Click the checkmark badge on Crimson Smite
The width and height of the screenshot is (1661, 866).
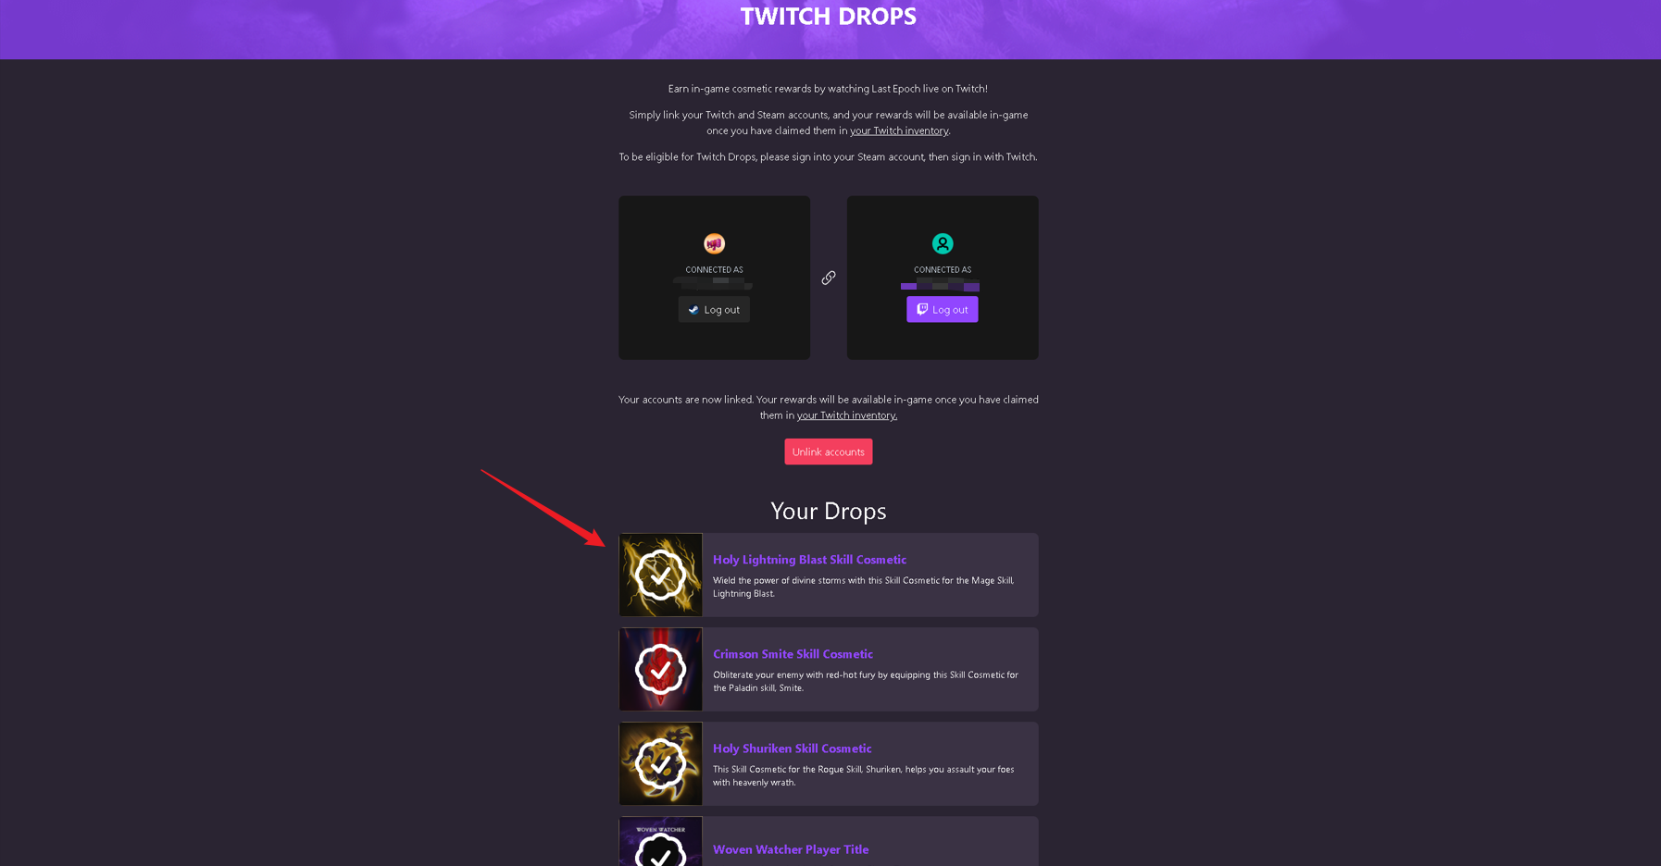point(660,670)
